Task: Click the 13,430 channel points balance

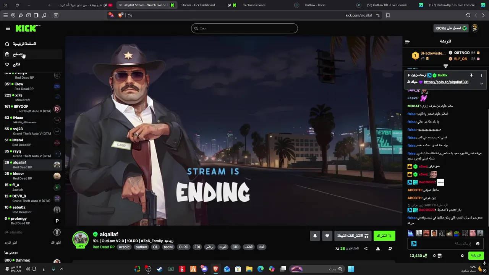Action: 418,256
